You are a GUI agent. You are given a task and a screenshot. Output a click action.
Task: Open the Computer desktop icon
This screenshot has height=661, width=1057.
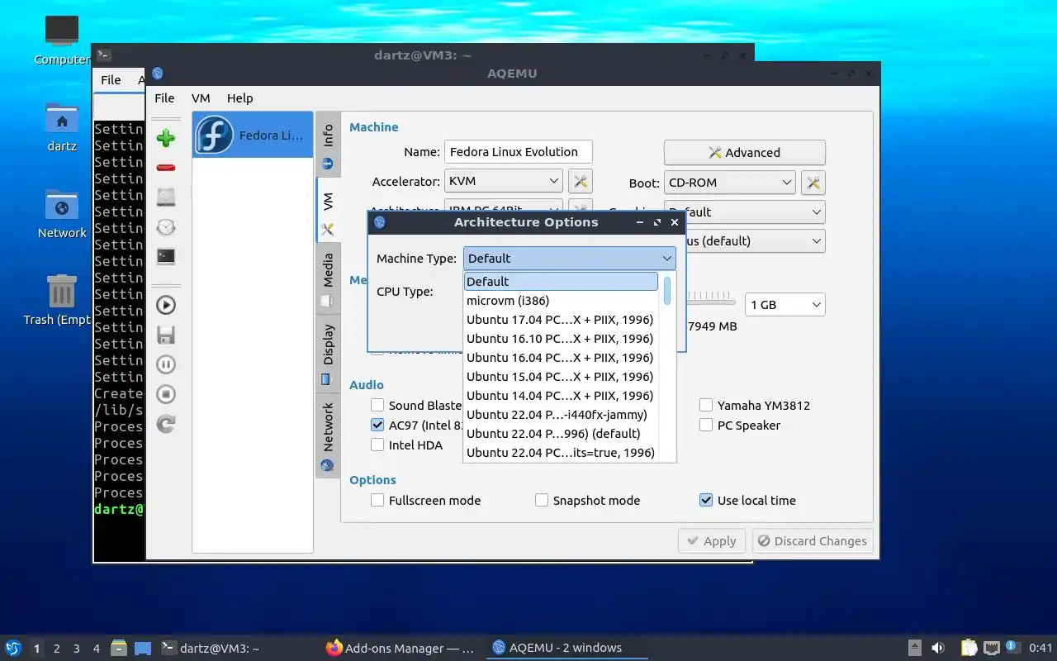coord(62,41)
